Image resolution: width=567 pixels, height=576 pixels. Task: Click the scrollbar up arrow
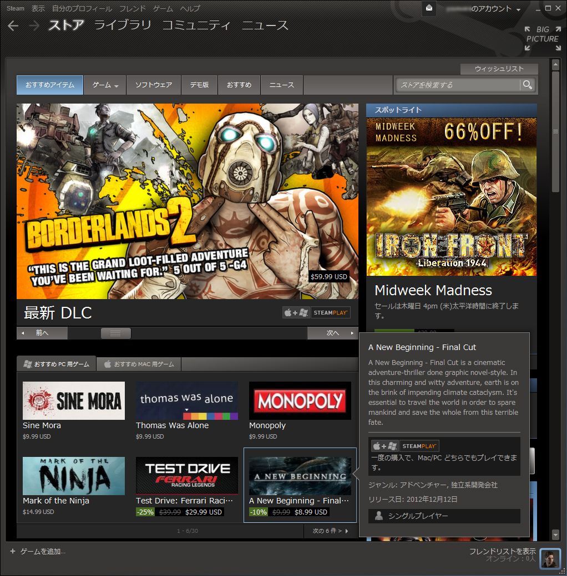(555, 65)
